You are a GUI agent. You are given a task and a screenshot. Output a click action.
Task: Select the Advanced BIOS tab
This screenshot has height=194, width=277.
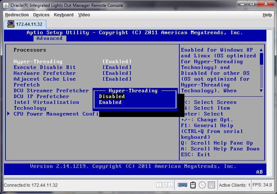[50, 39]
